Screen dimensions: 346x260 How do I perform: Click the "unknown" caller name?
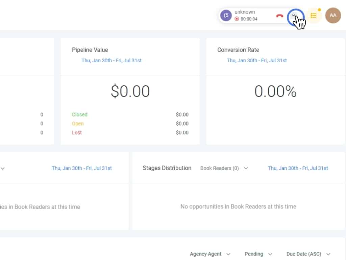[245, 12]
